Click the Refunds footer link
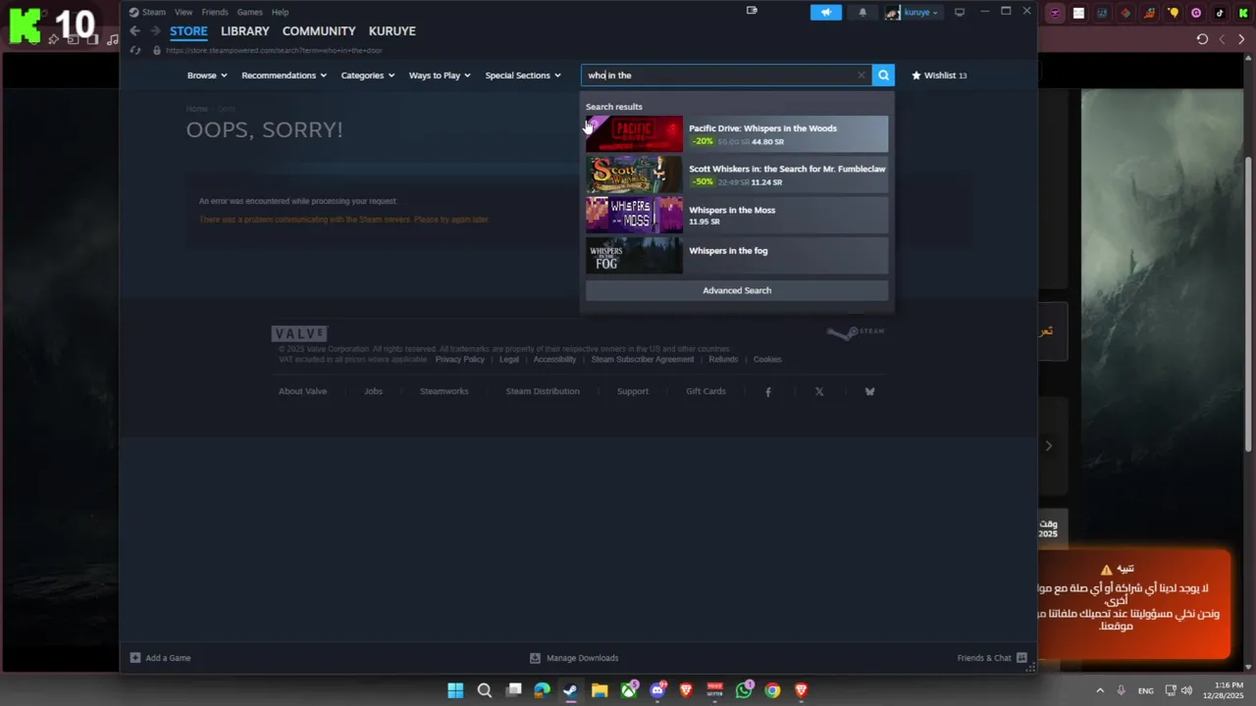The height and width of the screenshot is (706, 1256). tap(723, 360)
